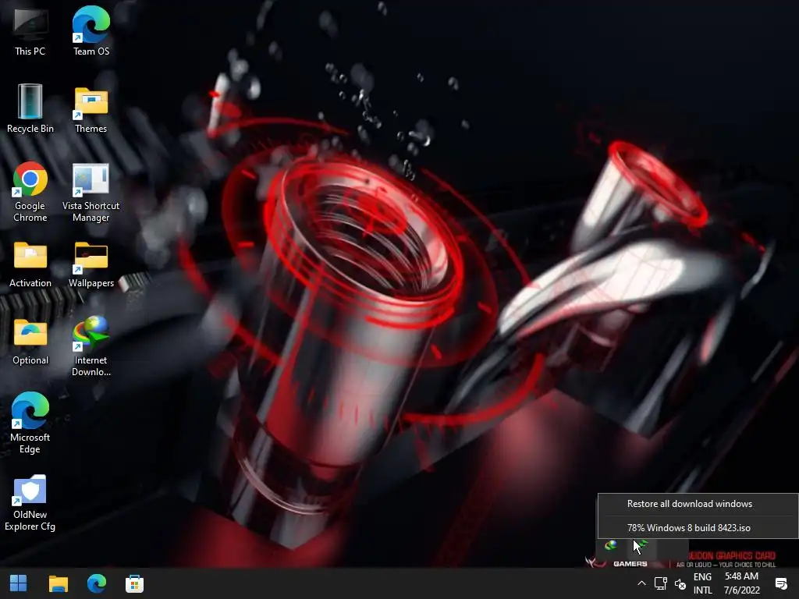Open the clock showing 5:48 AM
Screen dimensions: 799x599
pyautogui.click(x=741, y=583)
